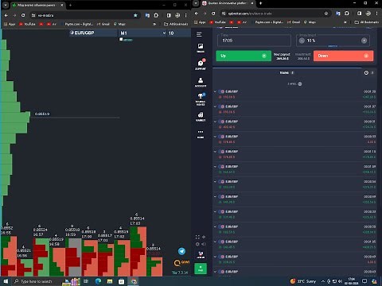Open the Gmail bookmark in the left window
This screenshot has width=382, height=286.
pos(103,24)
